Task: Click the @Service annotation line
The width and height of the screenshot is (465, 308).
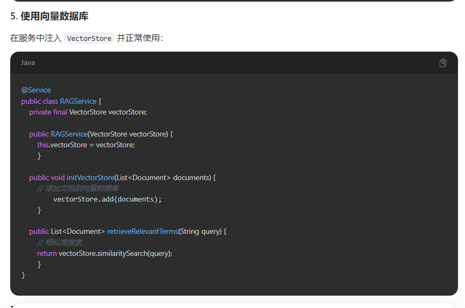Action: pos(36,90)
